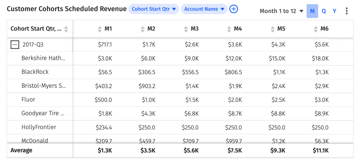Image resolution: width=358 pixels, height=159 pixels.
Task: Open the Month 1 to 12 range dropdown
Action: (281, 11)
